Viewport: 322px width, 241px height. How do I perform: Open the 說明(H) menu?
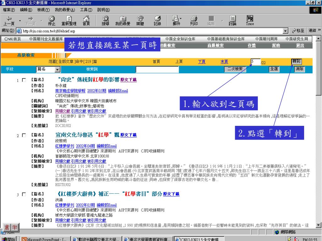(103, 10)
